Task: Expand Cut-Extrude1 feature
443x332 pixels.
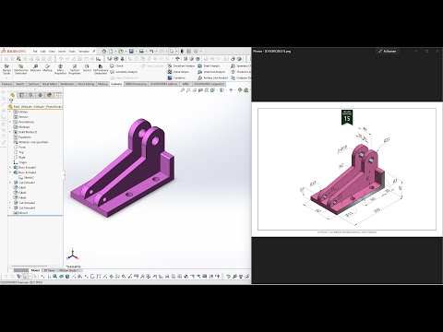Action: pyautogui.click(x=10, y=183)
